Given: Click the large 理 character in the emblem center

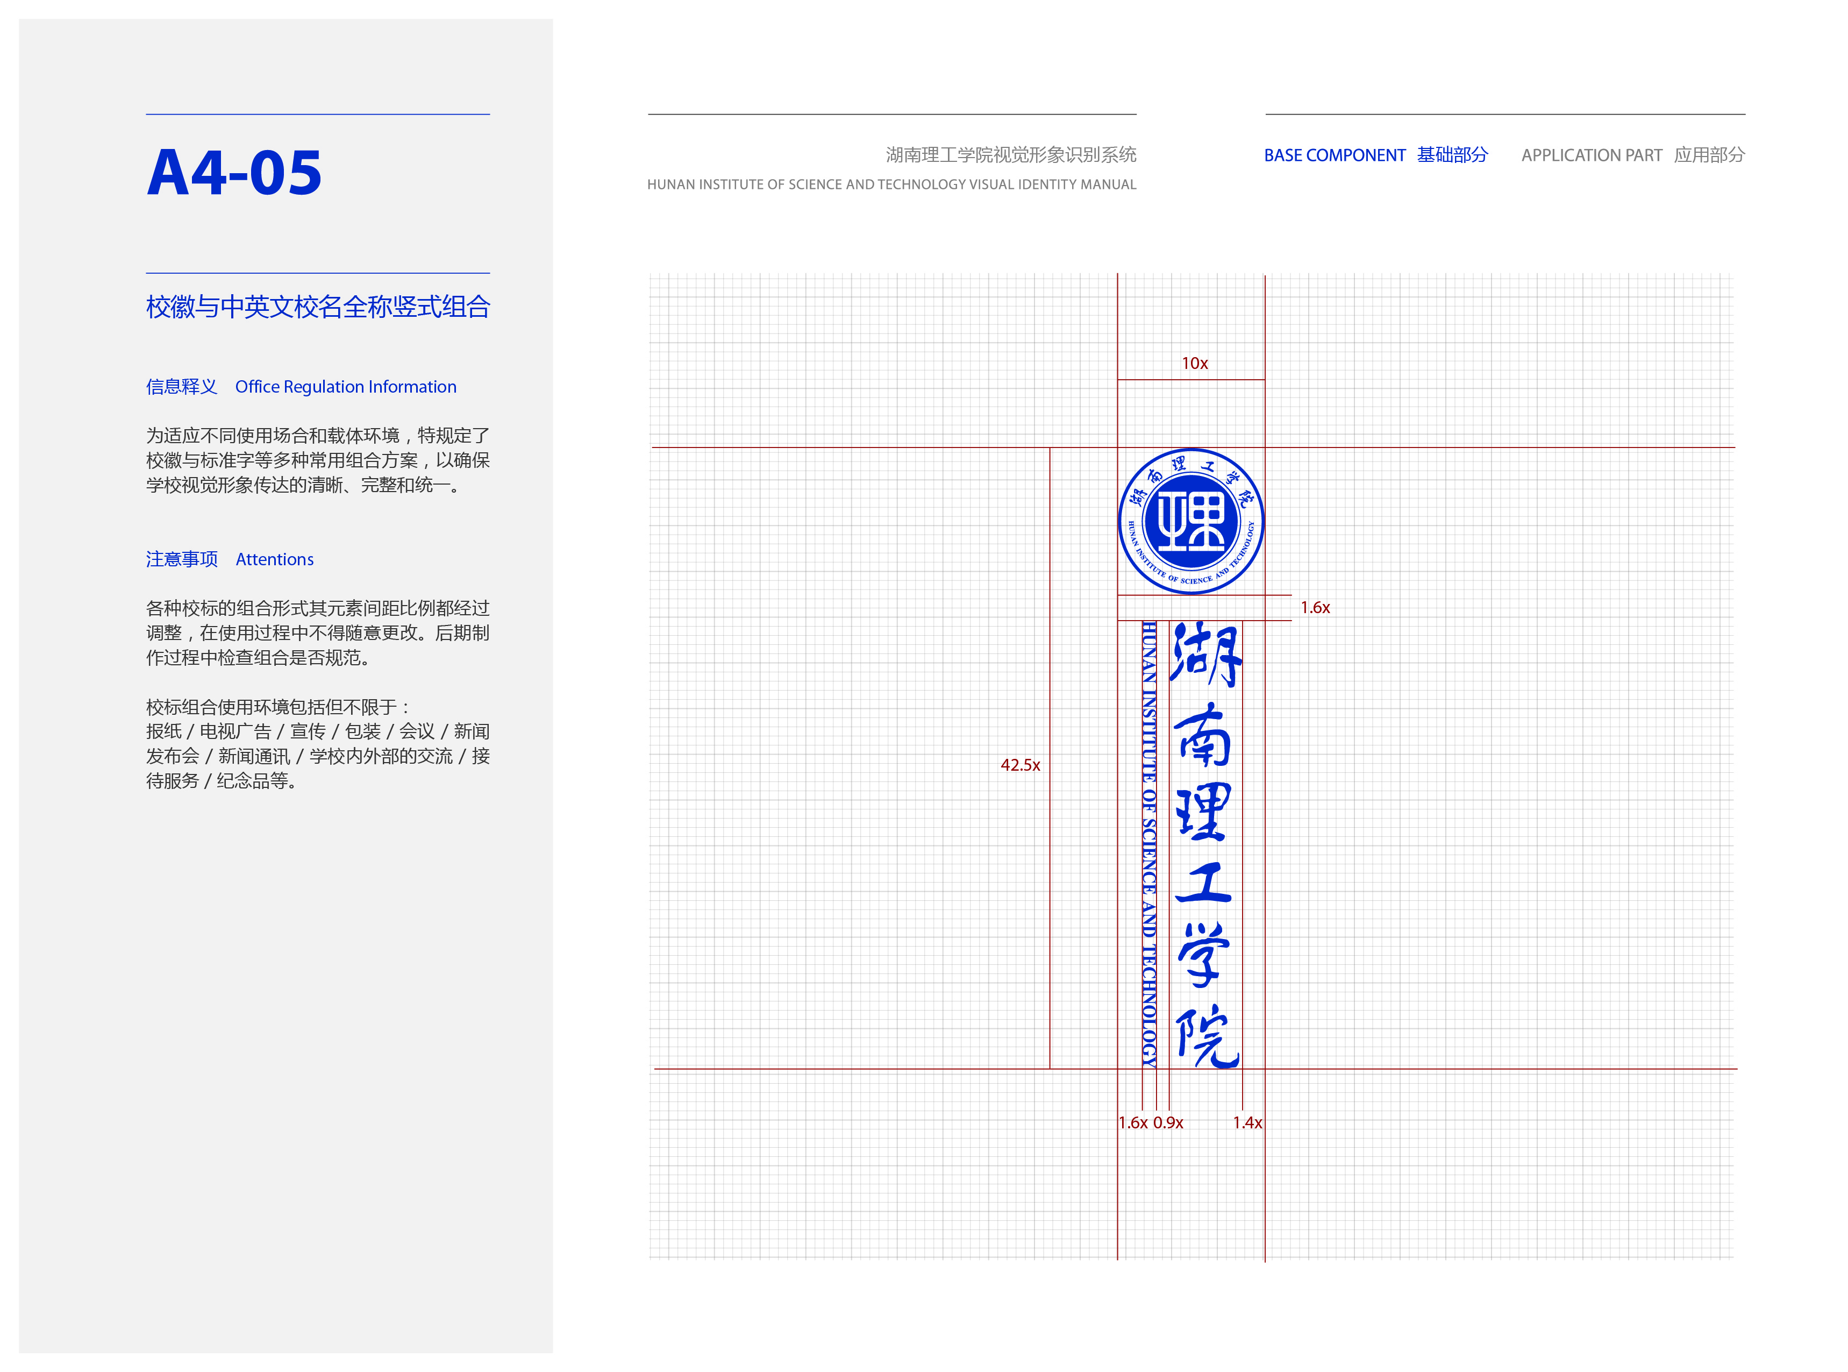Looking at the screenshot, I should pyautogui.click(x=1191, y=522).
